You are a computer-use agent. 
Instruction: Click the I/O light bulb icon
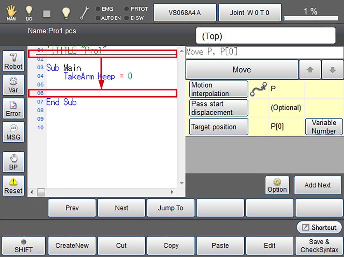click(x=29, y=13)
